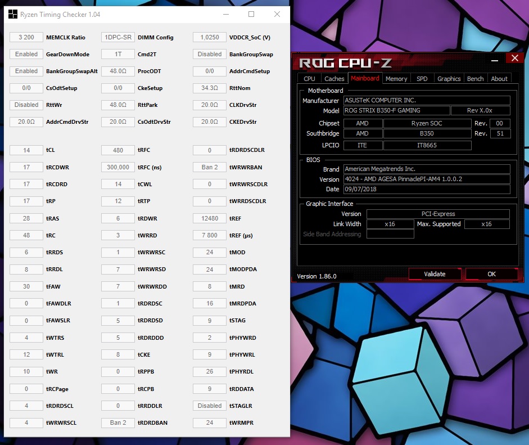Click the Max. Supported x16 field
Image resolution: width=529 pixels, height=445 pixels.
click(x=487, y=224)
